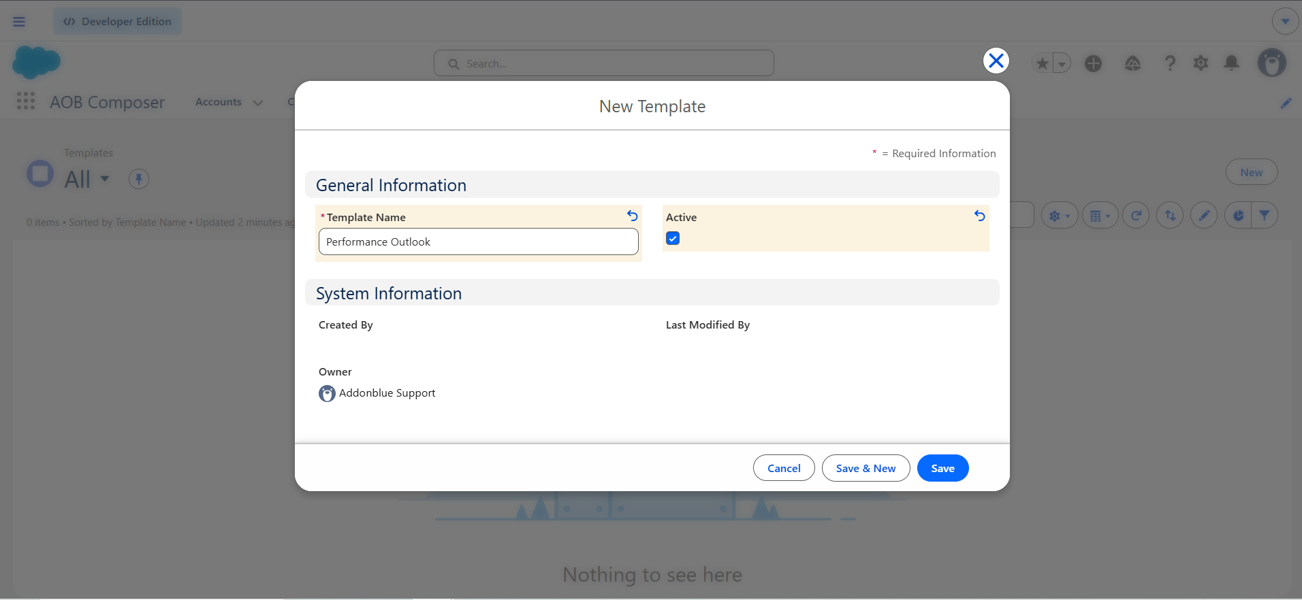The height and width of the screenshot is (600, 1302).
Task: Open the Select List Display table dropdown
Action: (x=1100, y=216)
